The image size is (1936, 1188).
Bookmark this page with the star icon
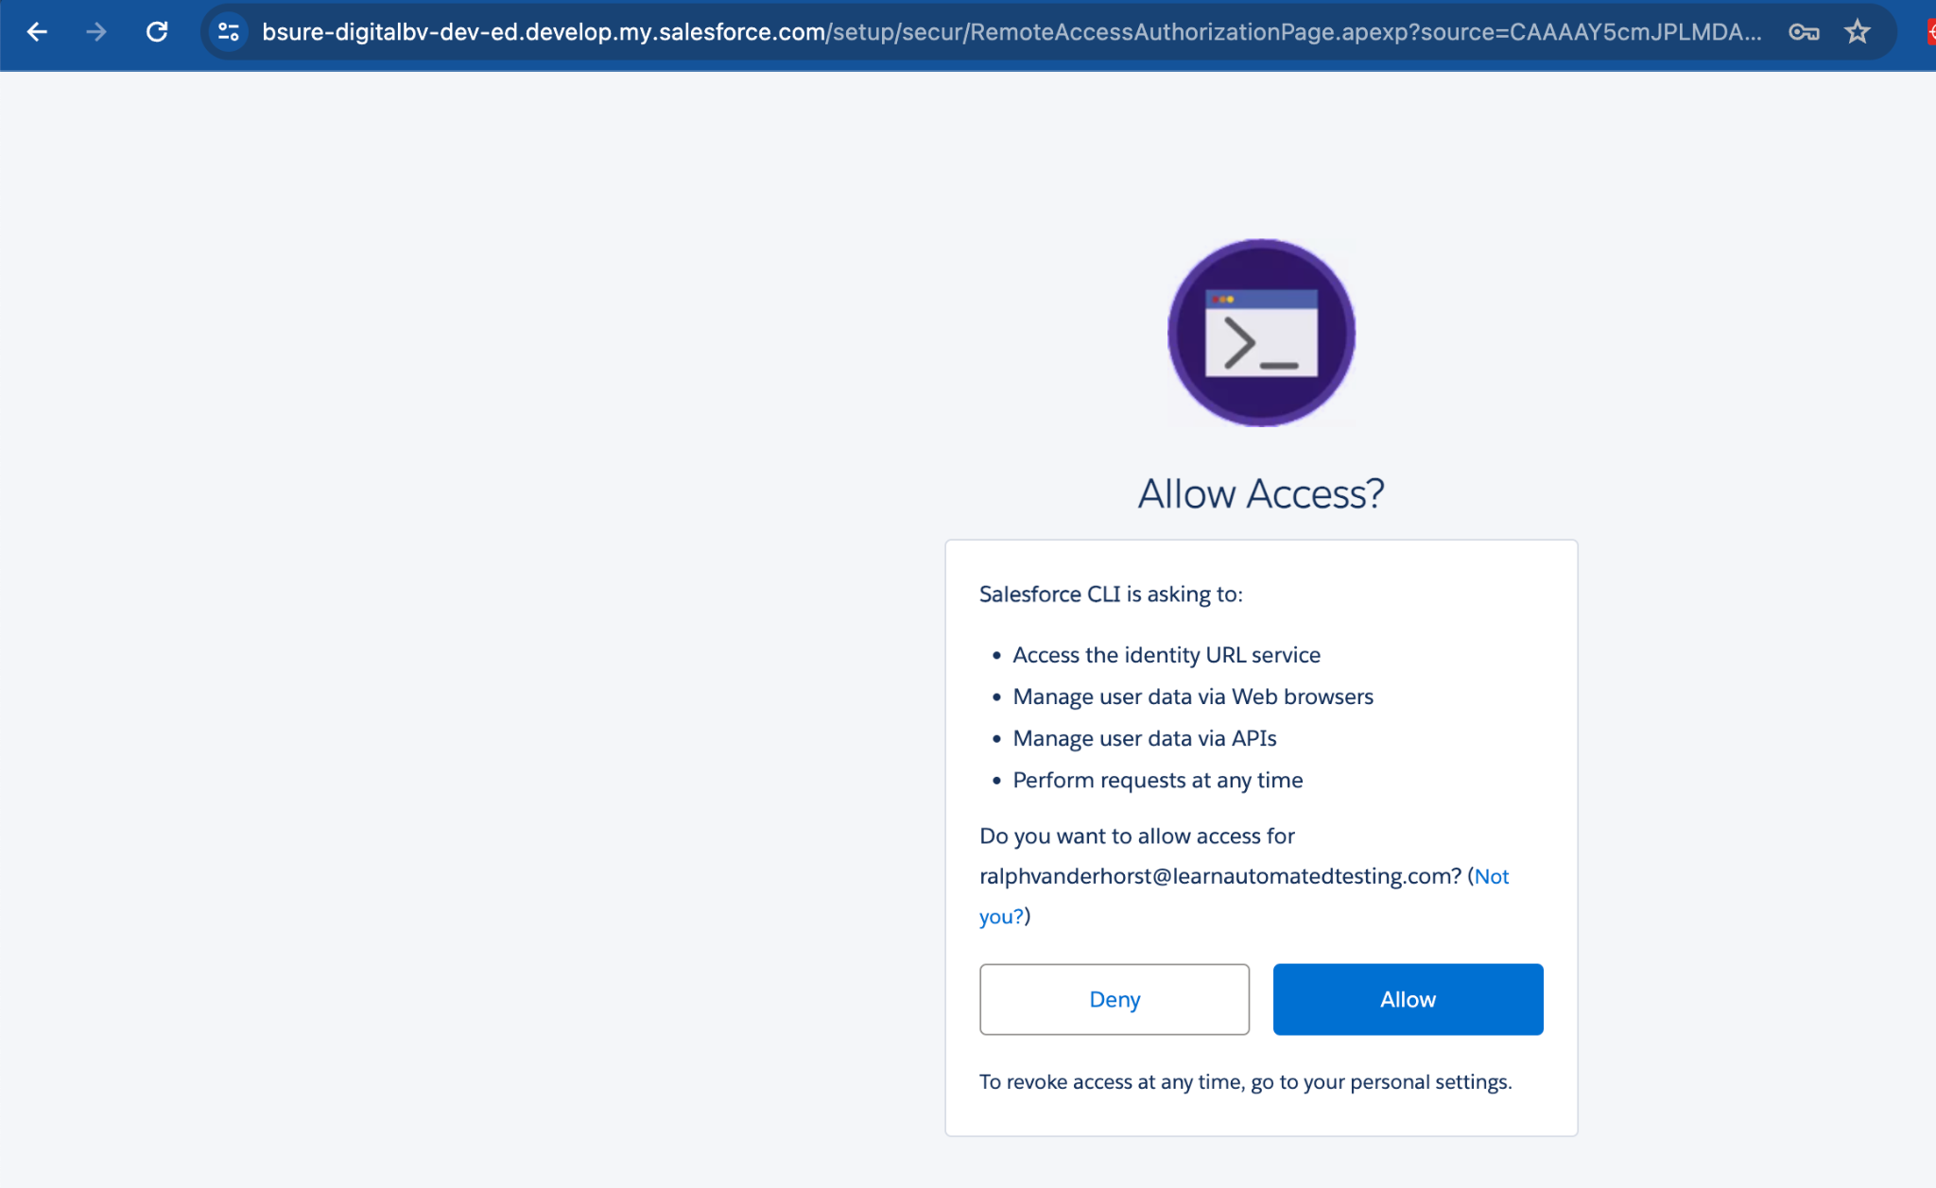click(1858, 32)
